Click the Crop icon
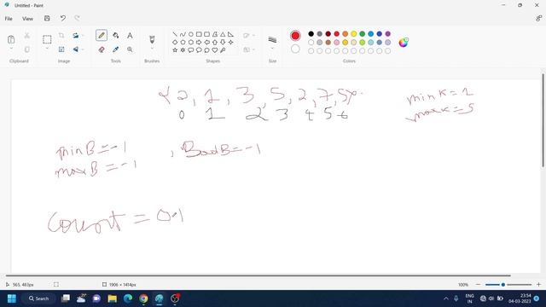 click(x=61, y=35)
